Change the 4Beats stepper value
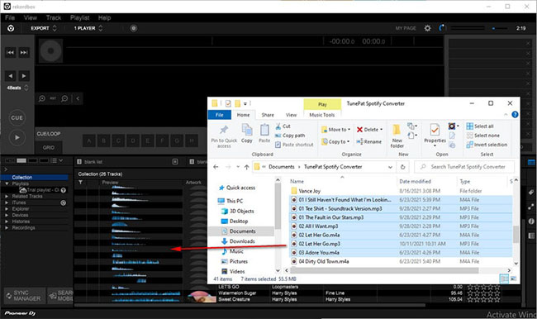Screen dimensions: 537x319 click(x=26, y=88)
